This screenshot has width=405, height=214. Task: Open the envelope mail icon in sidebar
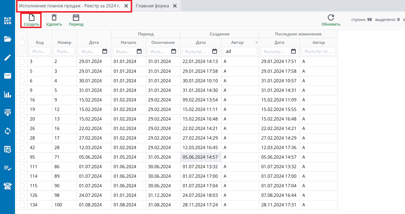[x=8, y=76]
